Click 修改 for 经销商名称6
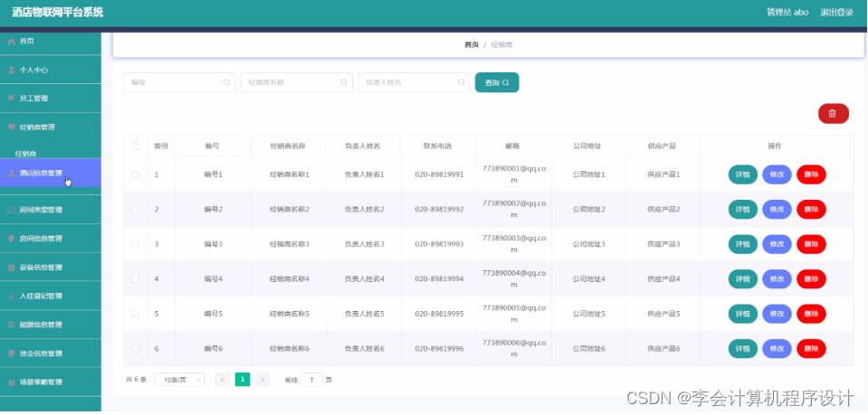 point(777,349)
